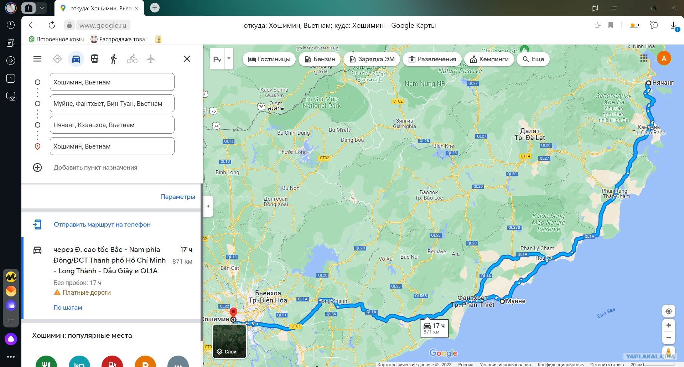Open screenshot tool in sidebar
684x367 pixels.
tap(11, 96)
